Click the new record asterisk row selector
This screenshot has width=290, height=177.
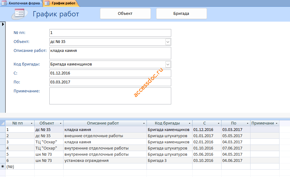point(2,166)
